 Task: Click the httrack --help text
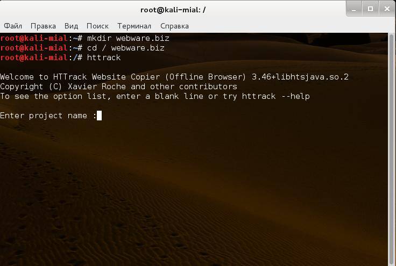coord(276,96)
